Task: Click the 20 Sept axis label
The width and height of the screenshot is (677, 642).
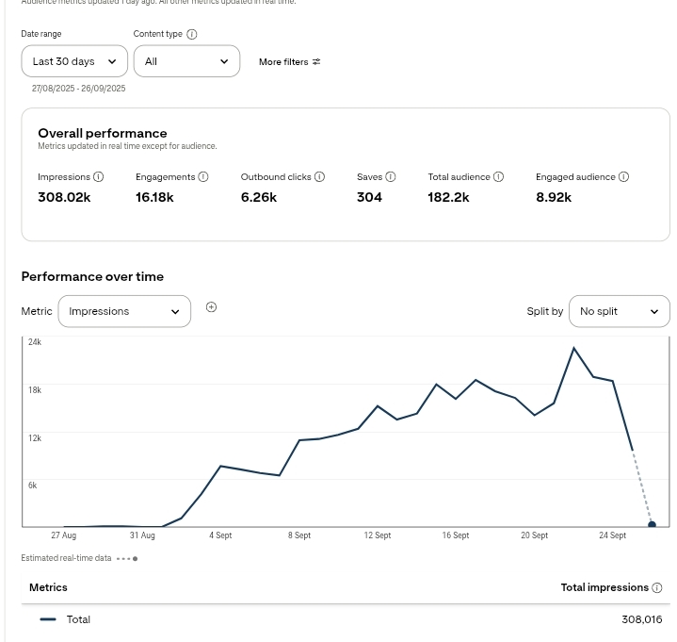Action: [x=534, y=535]
